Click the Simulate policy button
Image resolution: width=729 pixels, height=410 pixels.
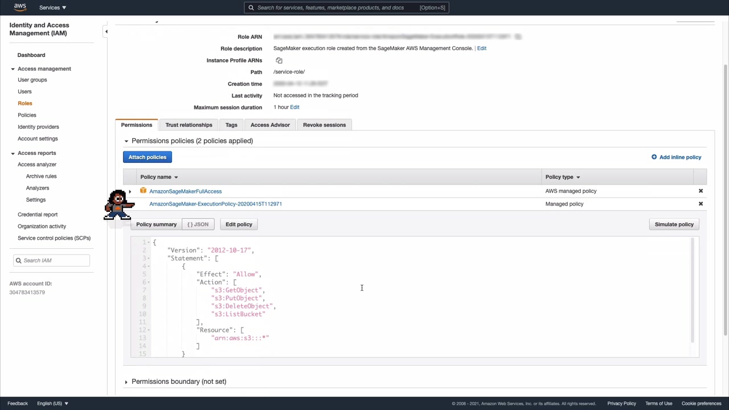pos(674,224)
